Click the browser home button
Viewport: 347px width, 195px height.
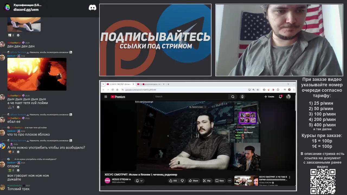[x=118, y=90]
